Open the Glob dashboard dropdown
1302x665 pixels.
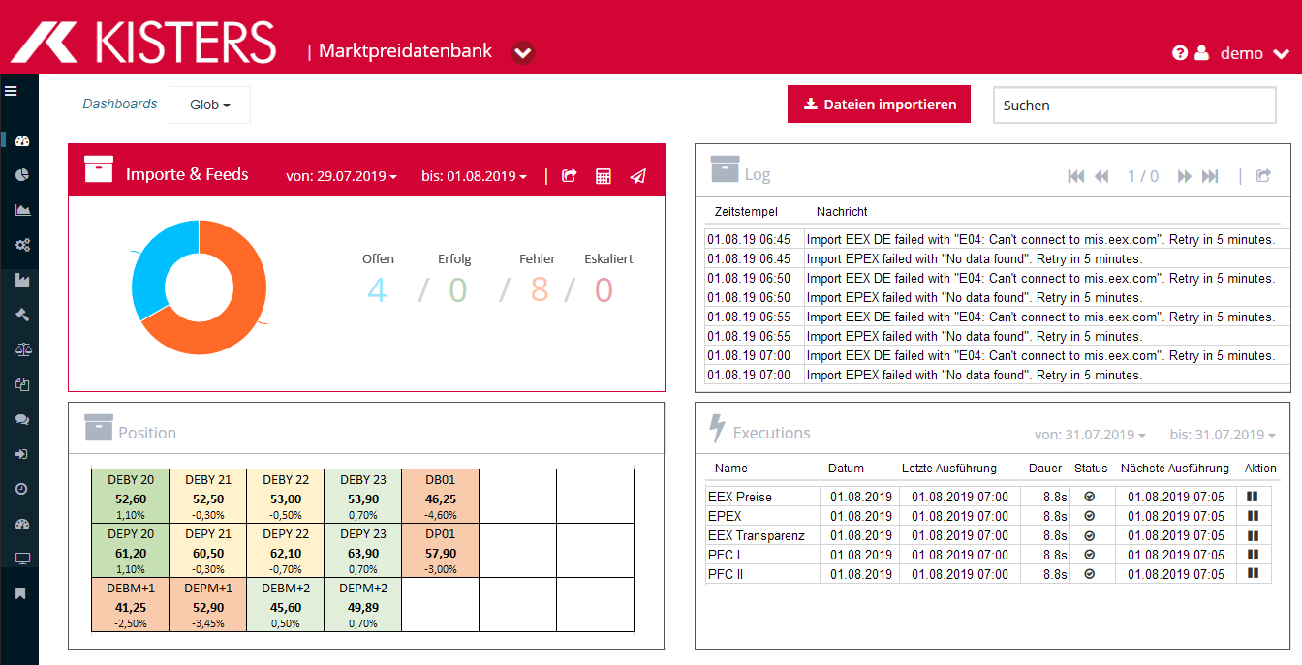tap(209, 105)
